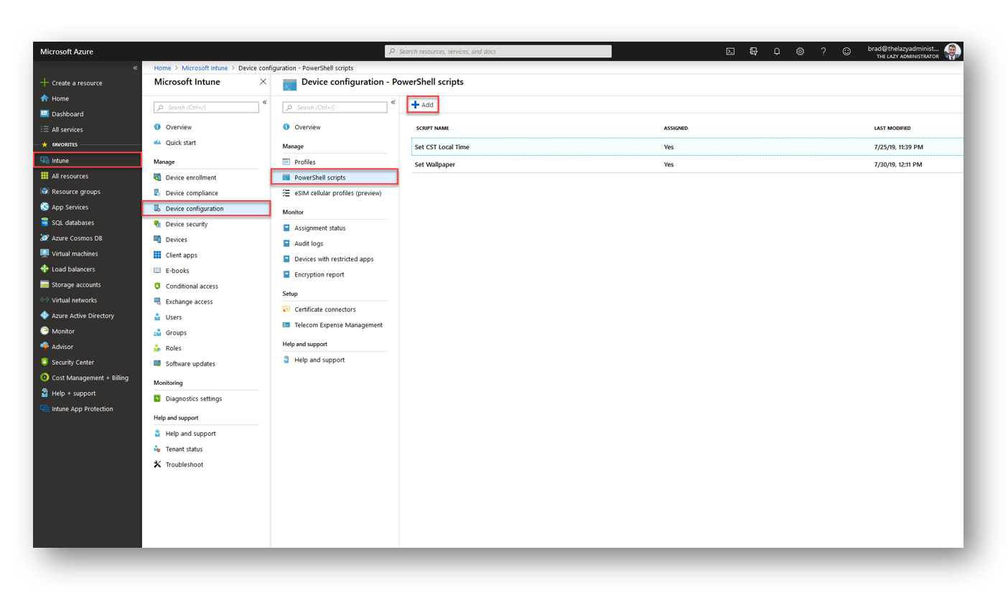Open the portal Settings gear
Viewport: 1008px width, 593px height.
click(800, 51)
